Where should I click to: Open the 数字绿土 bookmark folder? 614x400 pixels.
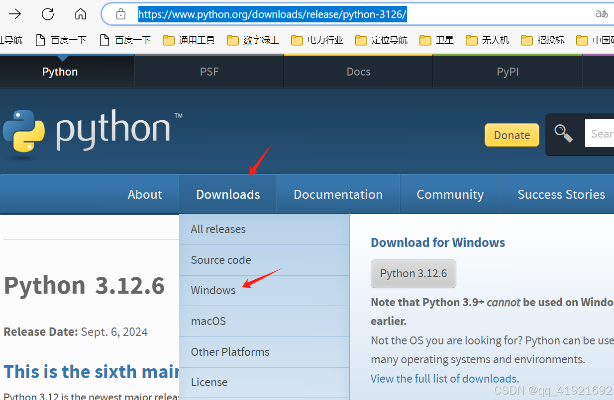coord(253,40)
